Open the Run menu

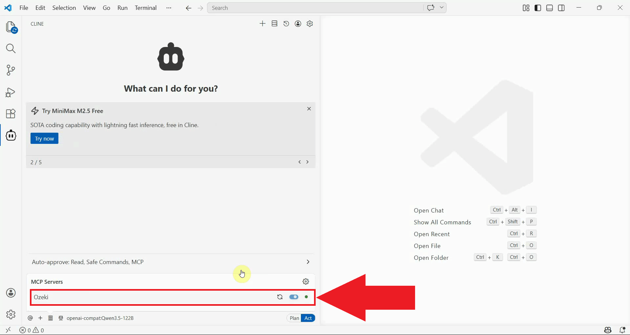[x=122, y=8]
